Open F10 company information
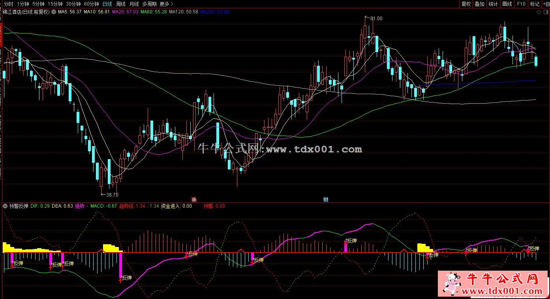550x299 pixels. tap(521, 4)
